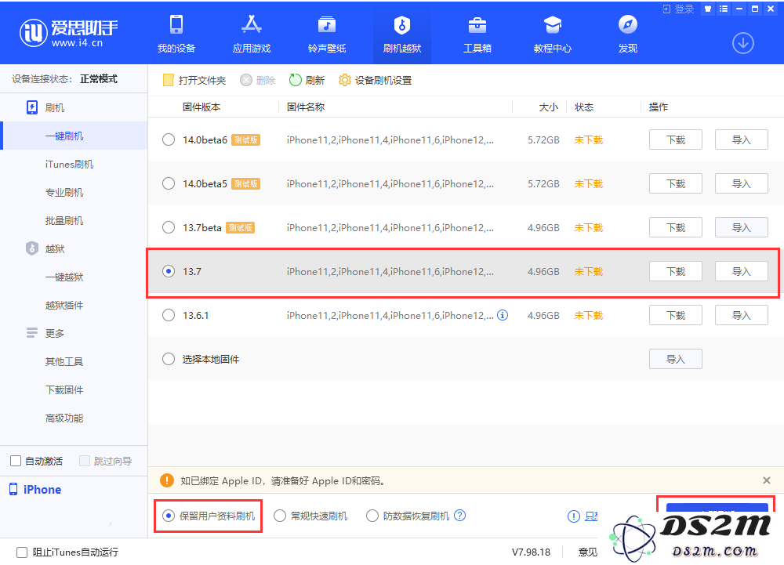This screenshot has width=784, height=565.
Task: Open the 发现 discover section
Action: click(627, 34)
